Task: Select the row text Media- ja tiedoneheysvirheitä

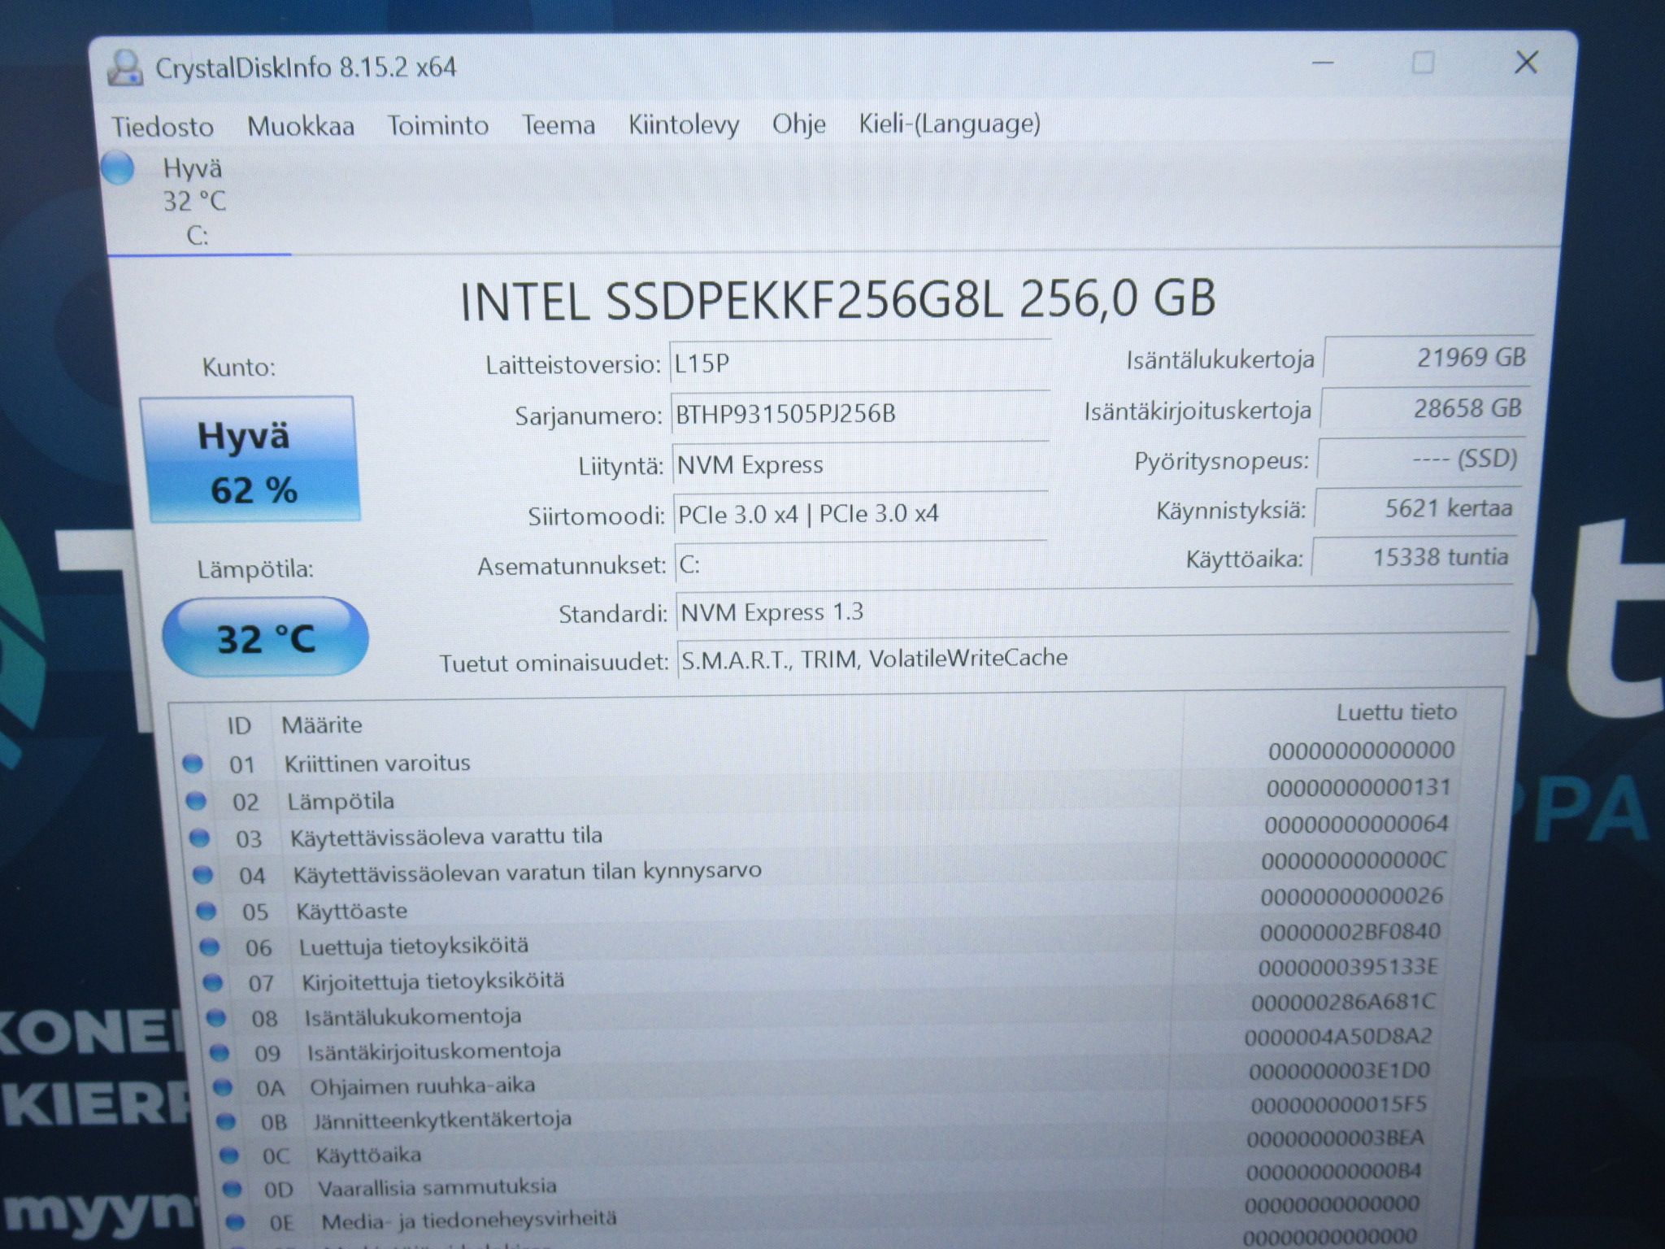Action: [469, 1219]
